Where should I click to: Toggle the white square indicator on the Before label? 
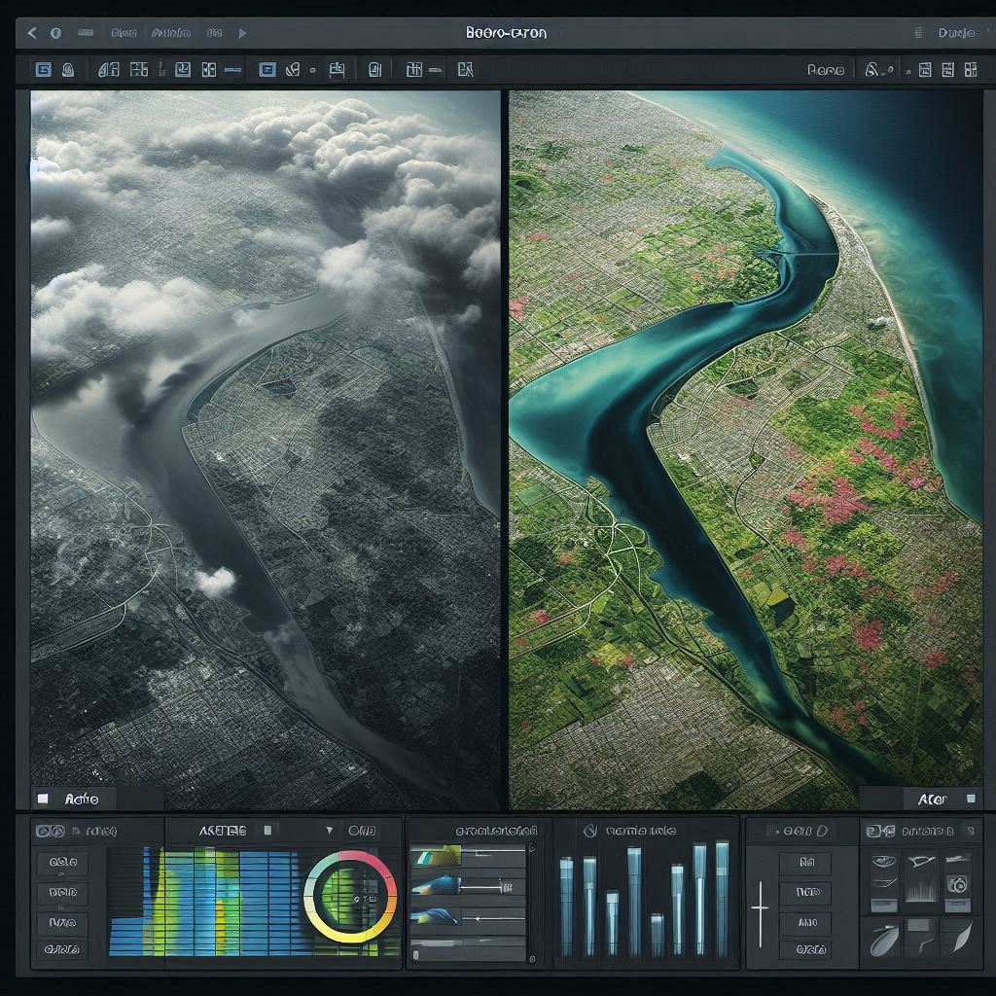(41, 799)
